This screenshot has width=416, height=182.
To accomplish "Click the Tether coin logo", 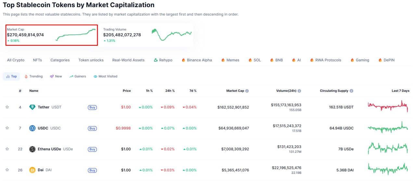I will coord(32,107).
